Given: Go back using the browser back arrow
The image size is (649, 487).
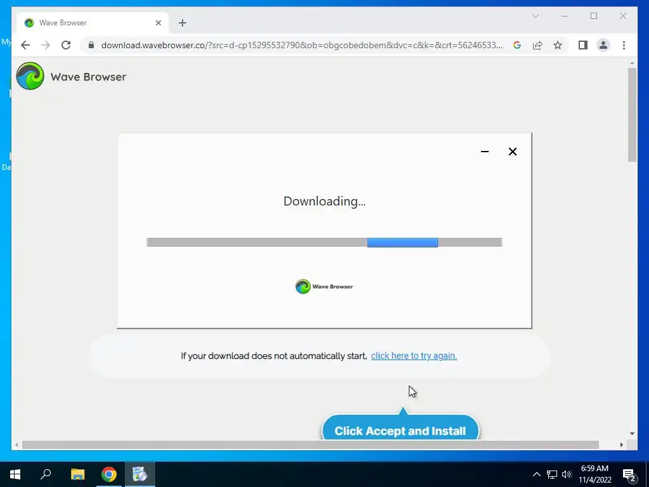Looking at the screenshot, I should point(25,45).
